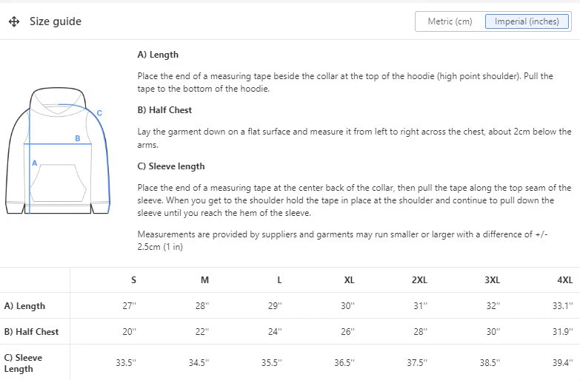Click the 33.5'' sleeve length cell for S
This screenshot has height=380, width=580.
click(130, 363)
